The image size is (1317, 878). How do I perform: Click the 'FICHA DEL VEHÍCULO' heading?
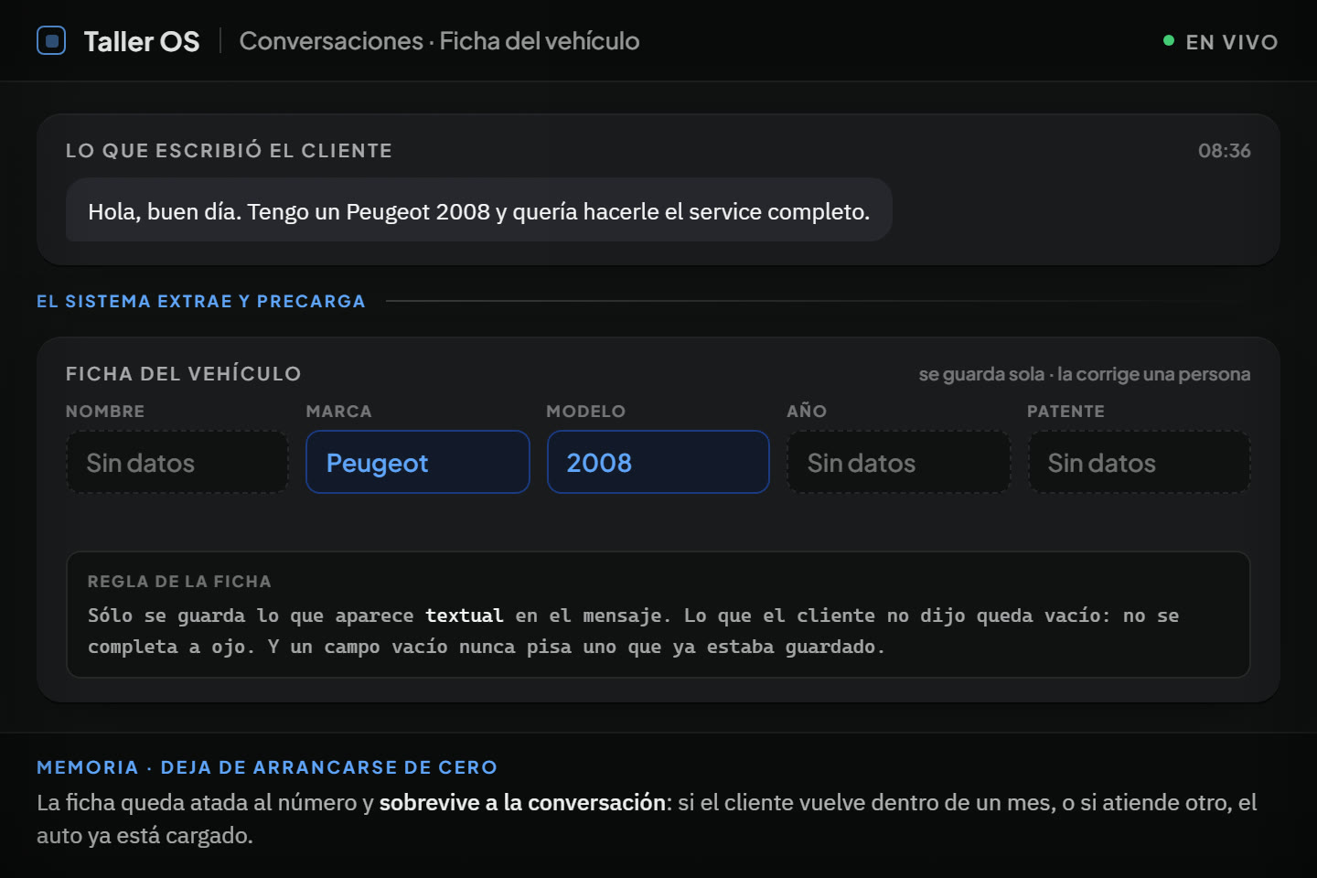click(183, 374)
